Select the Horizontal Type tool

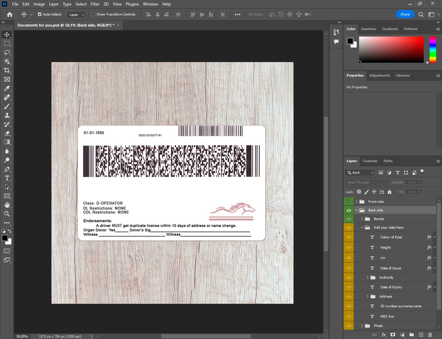7,178
